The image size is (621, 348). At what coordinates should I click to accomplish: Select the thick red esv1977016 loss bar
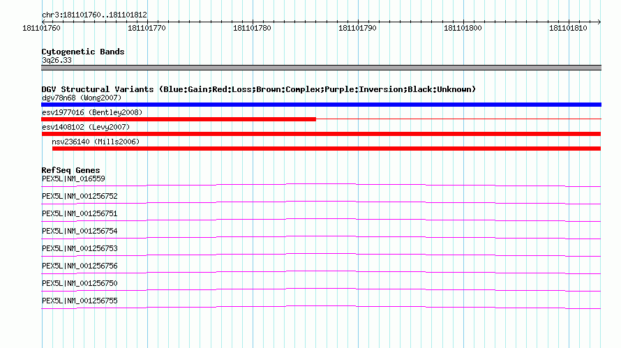tap(179, 119)
